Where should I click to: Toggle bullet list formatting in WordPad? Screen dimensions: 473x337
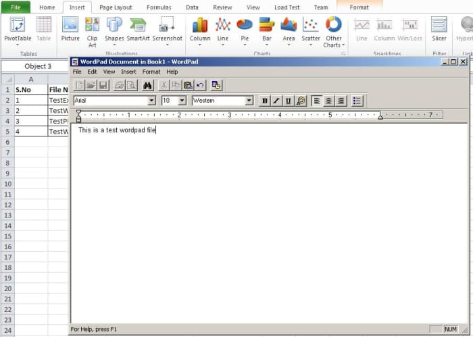click(x=357, y=101)
